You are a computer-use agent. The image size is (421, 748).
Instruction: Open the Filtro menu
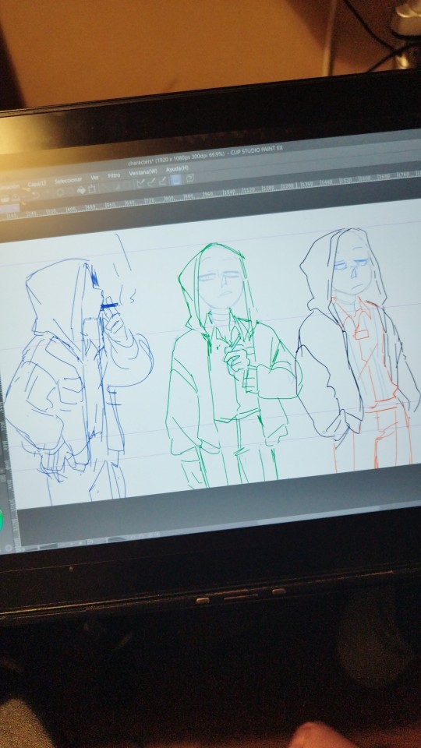[x=114, y=175]
